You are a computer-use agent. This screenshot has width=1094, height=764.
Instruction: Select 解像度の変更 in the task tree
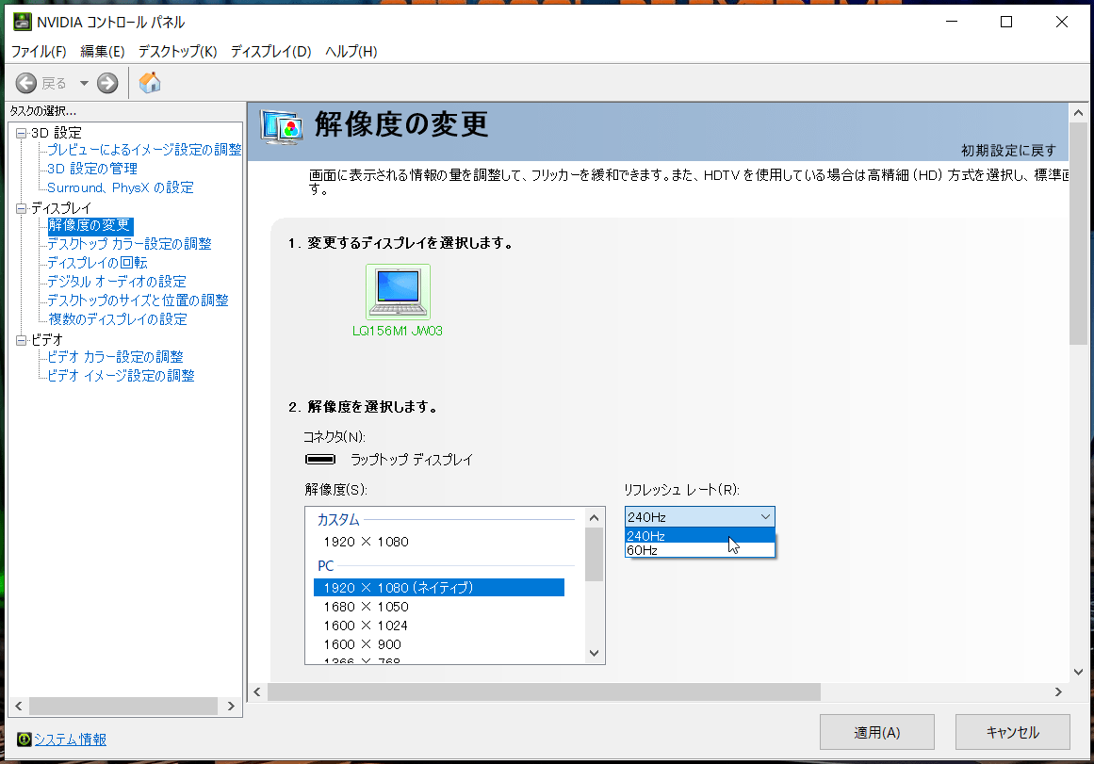point(90,225)
